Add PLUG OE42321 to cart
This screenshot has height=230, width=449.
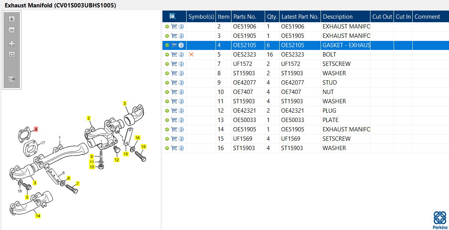point(174,111)
